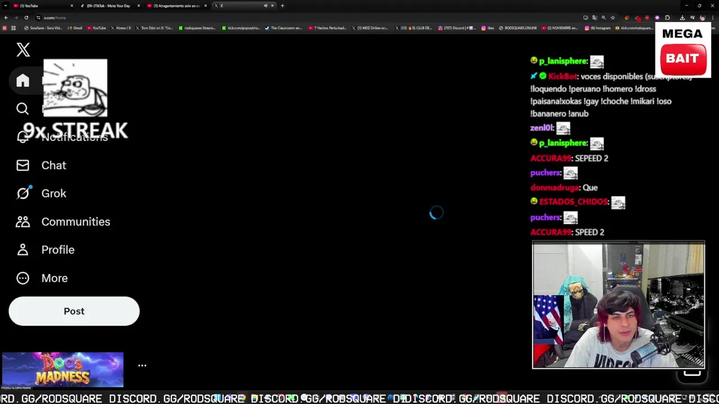Click the KickBot chat username
Viewport: 719px width, 404px height.
(562, 76)
